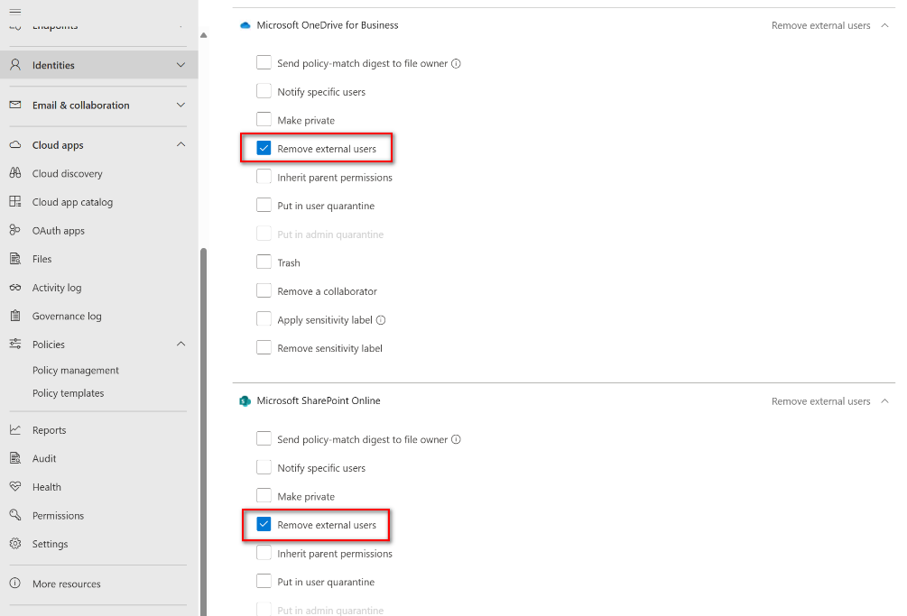Click the Settings gear icon
Image resolution: width=907 pixels, height=616 pixels.
[x=15, y=543]
